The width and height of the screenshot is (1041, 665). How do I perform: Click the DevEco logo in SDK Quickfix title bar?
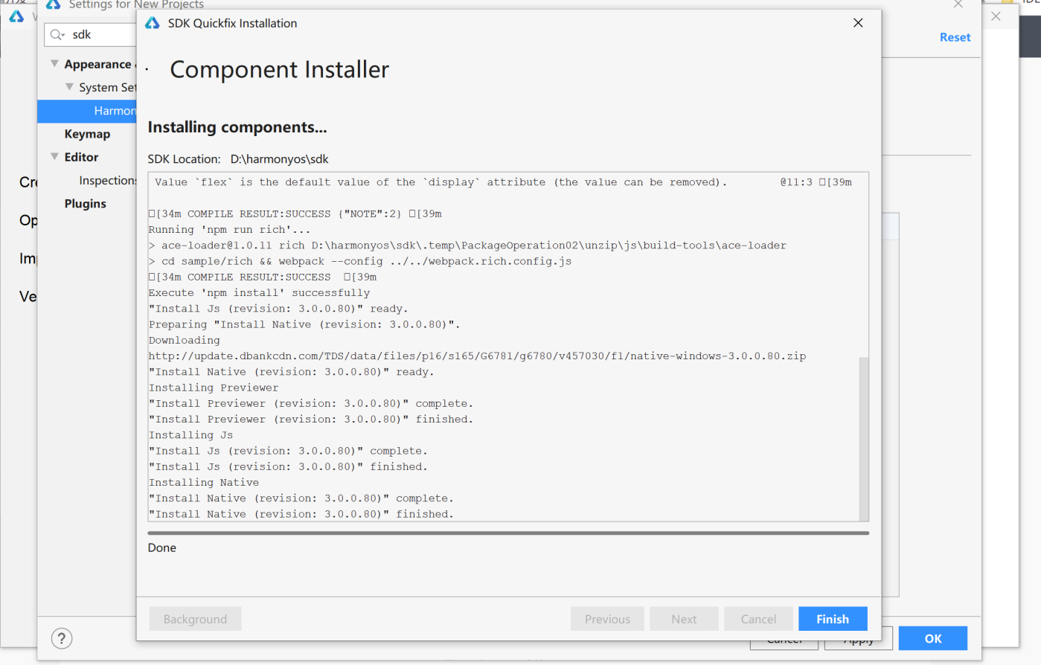153,24
